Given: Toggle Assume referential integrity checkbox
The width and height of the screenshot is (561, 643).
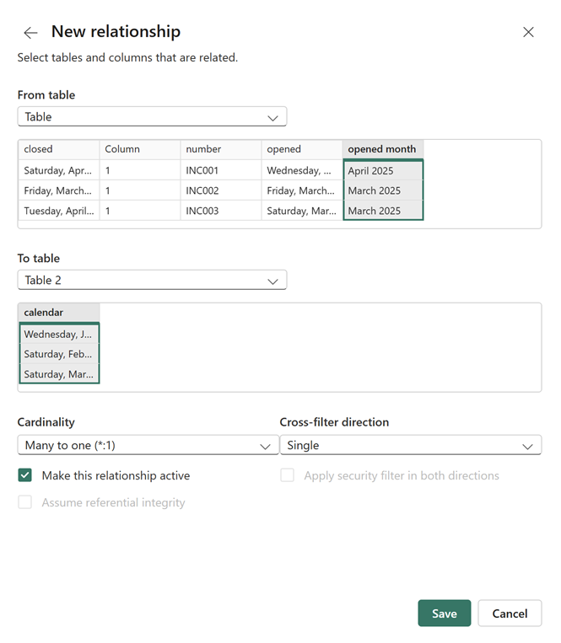Looking at the screenshot, I should [25, 502].
